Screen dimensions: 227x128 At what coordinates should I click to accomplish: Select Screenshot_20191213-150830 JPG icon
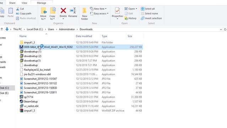pos(21,88)
